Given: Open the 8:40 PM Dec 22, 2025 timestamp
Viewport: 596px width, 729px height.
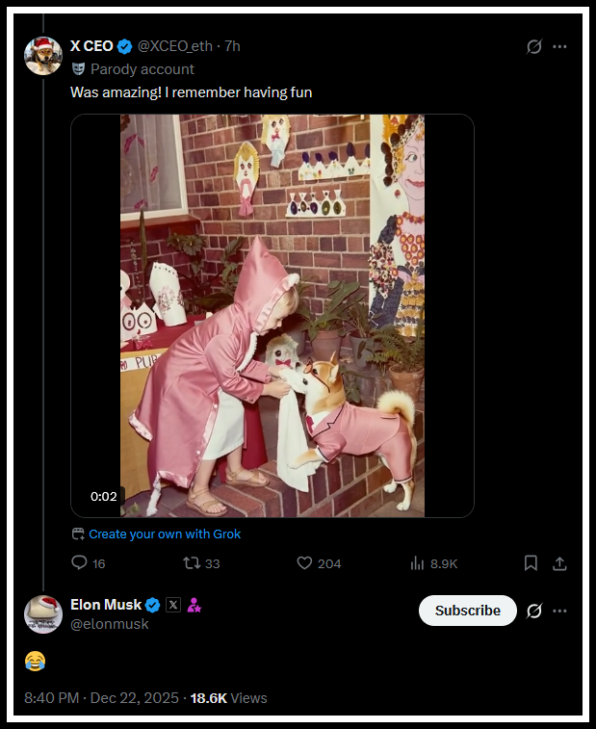Looking at the screenshot, I should [102, 697].
